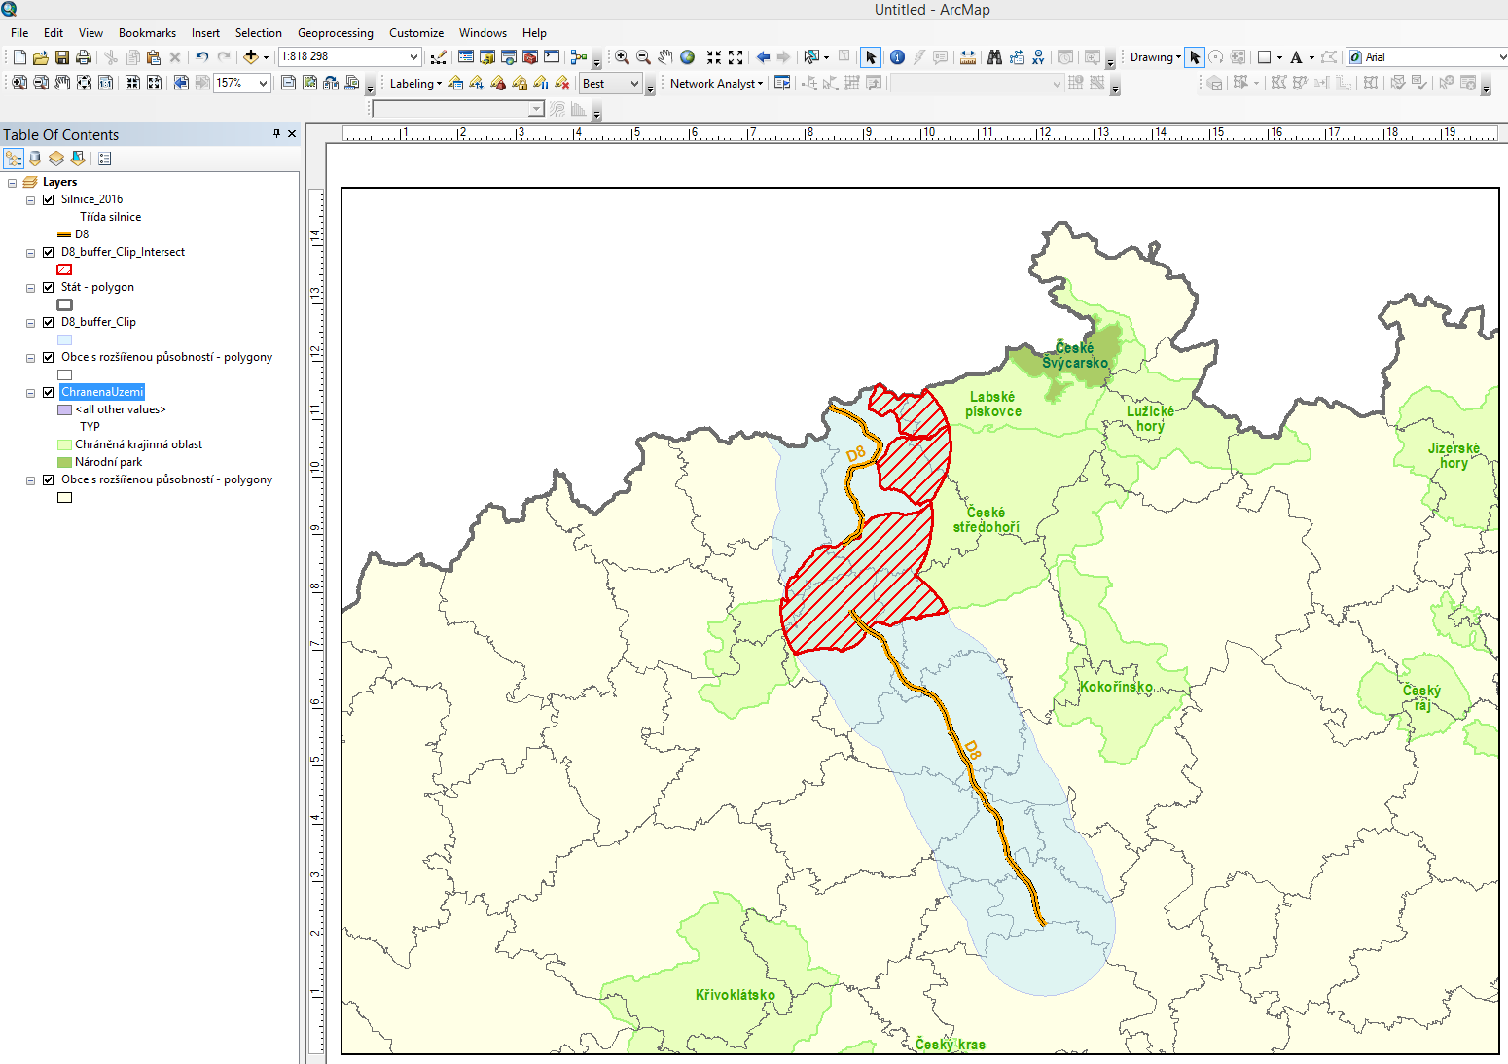This screenshot has height=1064, width=1508.
Task: Click the Add Data button
Action: [250, 57]
